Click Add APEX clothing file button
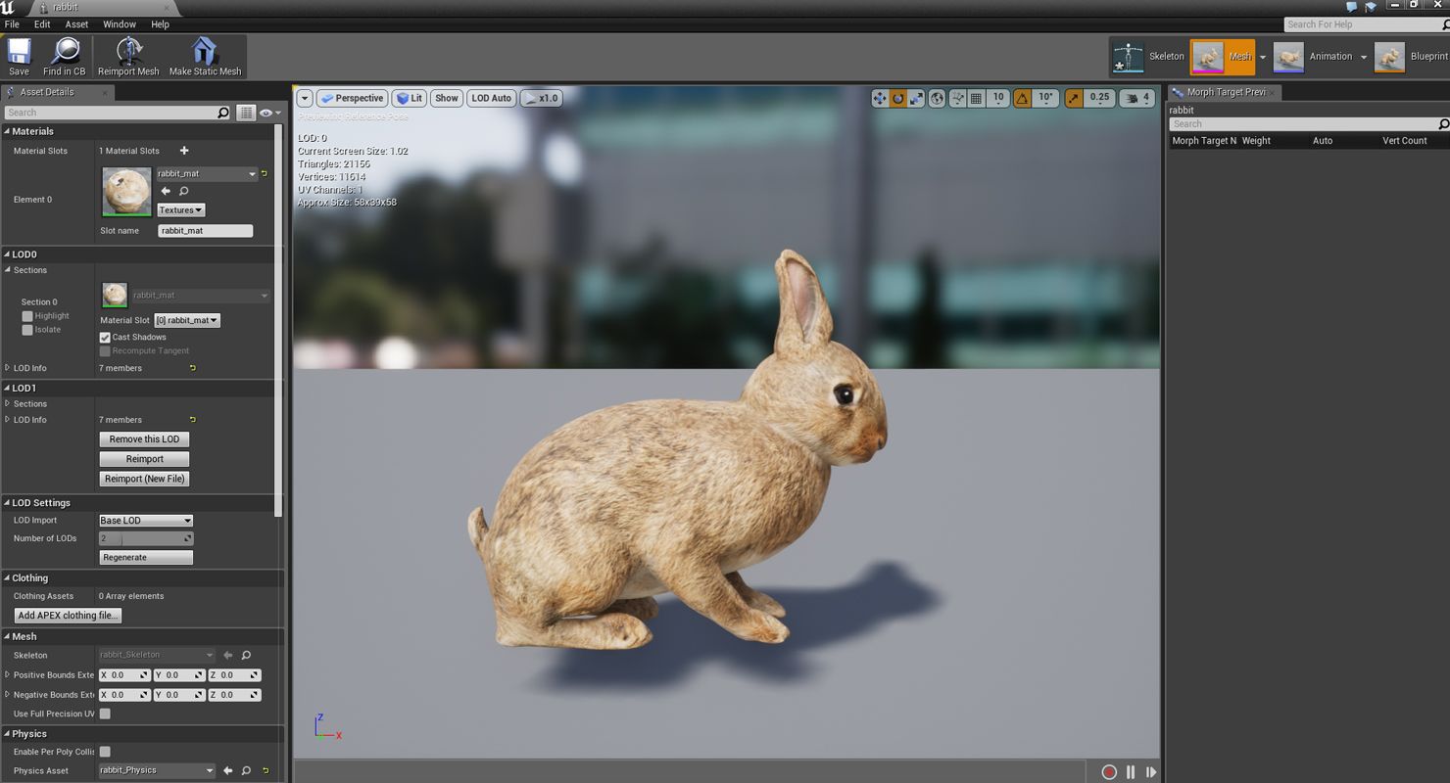 (68, 616)
